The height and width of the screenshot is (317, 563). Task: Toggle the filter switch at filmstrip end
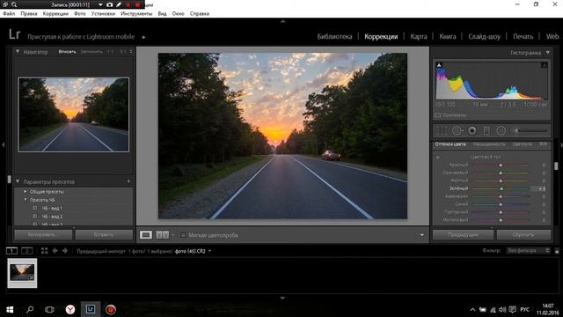pyautogui.click(x=557, y=251)
